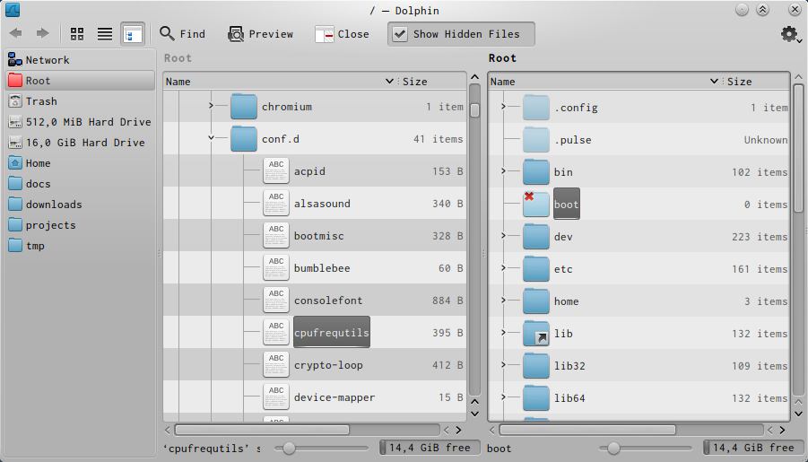The image size is (808, 462).
Task: Expand the home folder
Action: pos(503,301)
